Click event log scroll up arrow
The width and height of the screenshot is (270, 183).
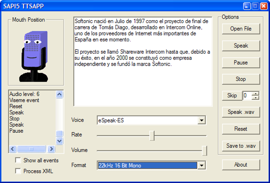point(60,94)
